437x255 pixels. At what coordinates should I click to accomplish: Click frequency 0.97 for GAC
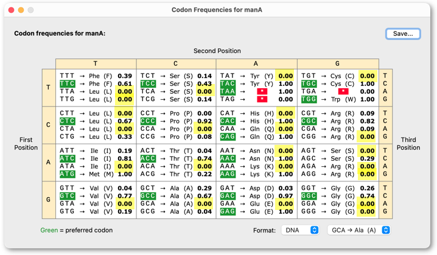click(x=285, y=196)
